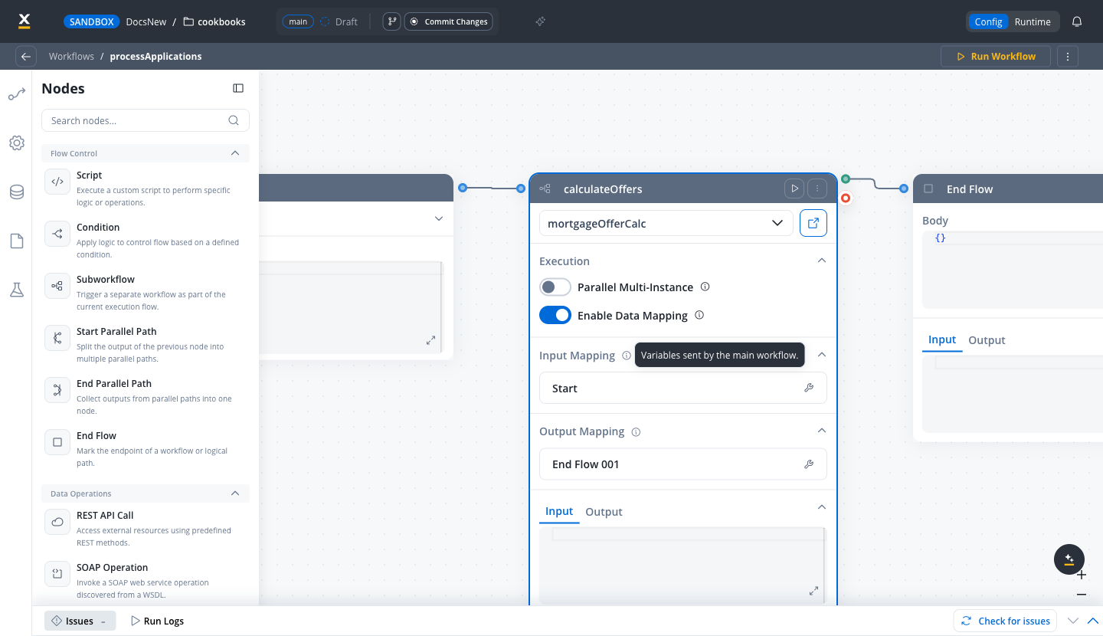
Task: Edit the Start input mapping wrench
Action: point(809,388)
